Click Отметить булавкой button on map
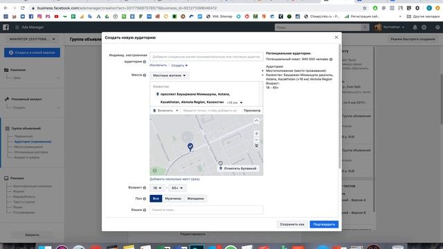Image resolution: width=443 pixels, height=249 pixels. pyautogui.click(x=238, y=169)
